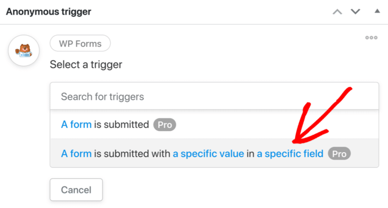Image resolution: width=388 pixels, height=208 pixels.
Task: Click 'A form' link in the first trigger
Action: [x=76, y=124]
